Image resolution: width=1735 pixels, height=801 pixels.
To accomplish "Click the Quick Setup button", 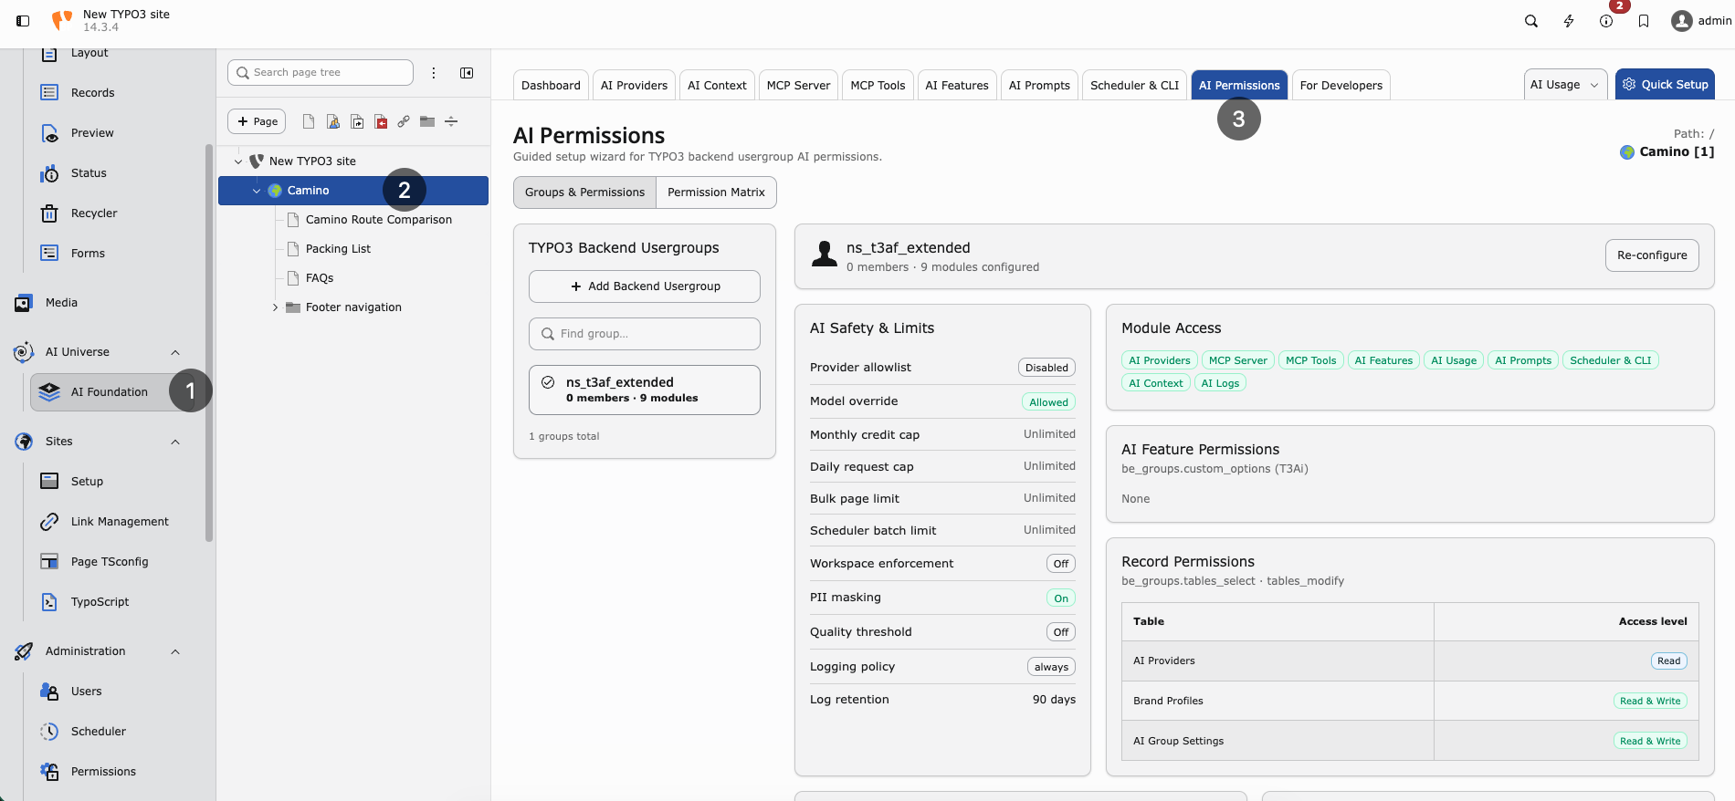I will click(x=1665, y=85).
